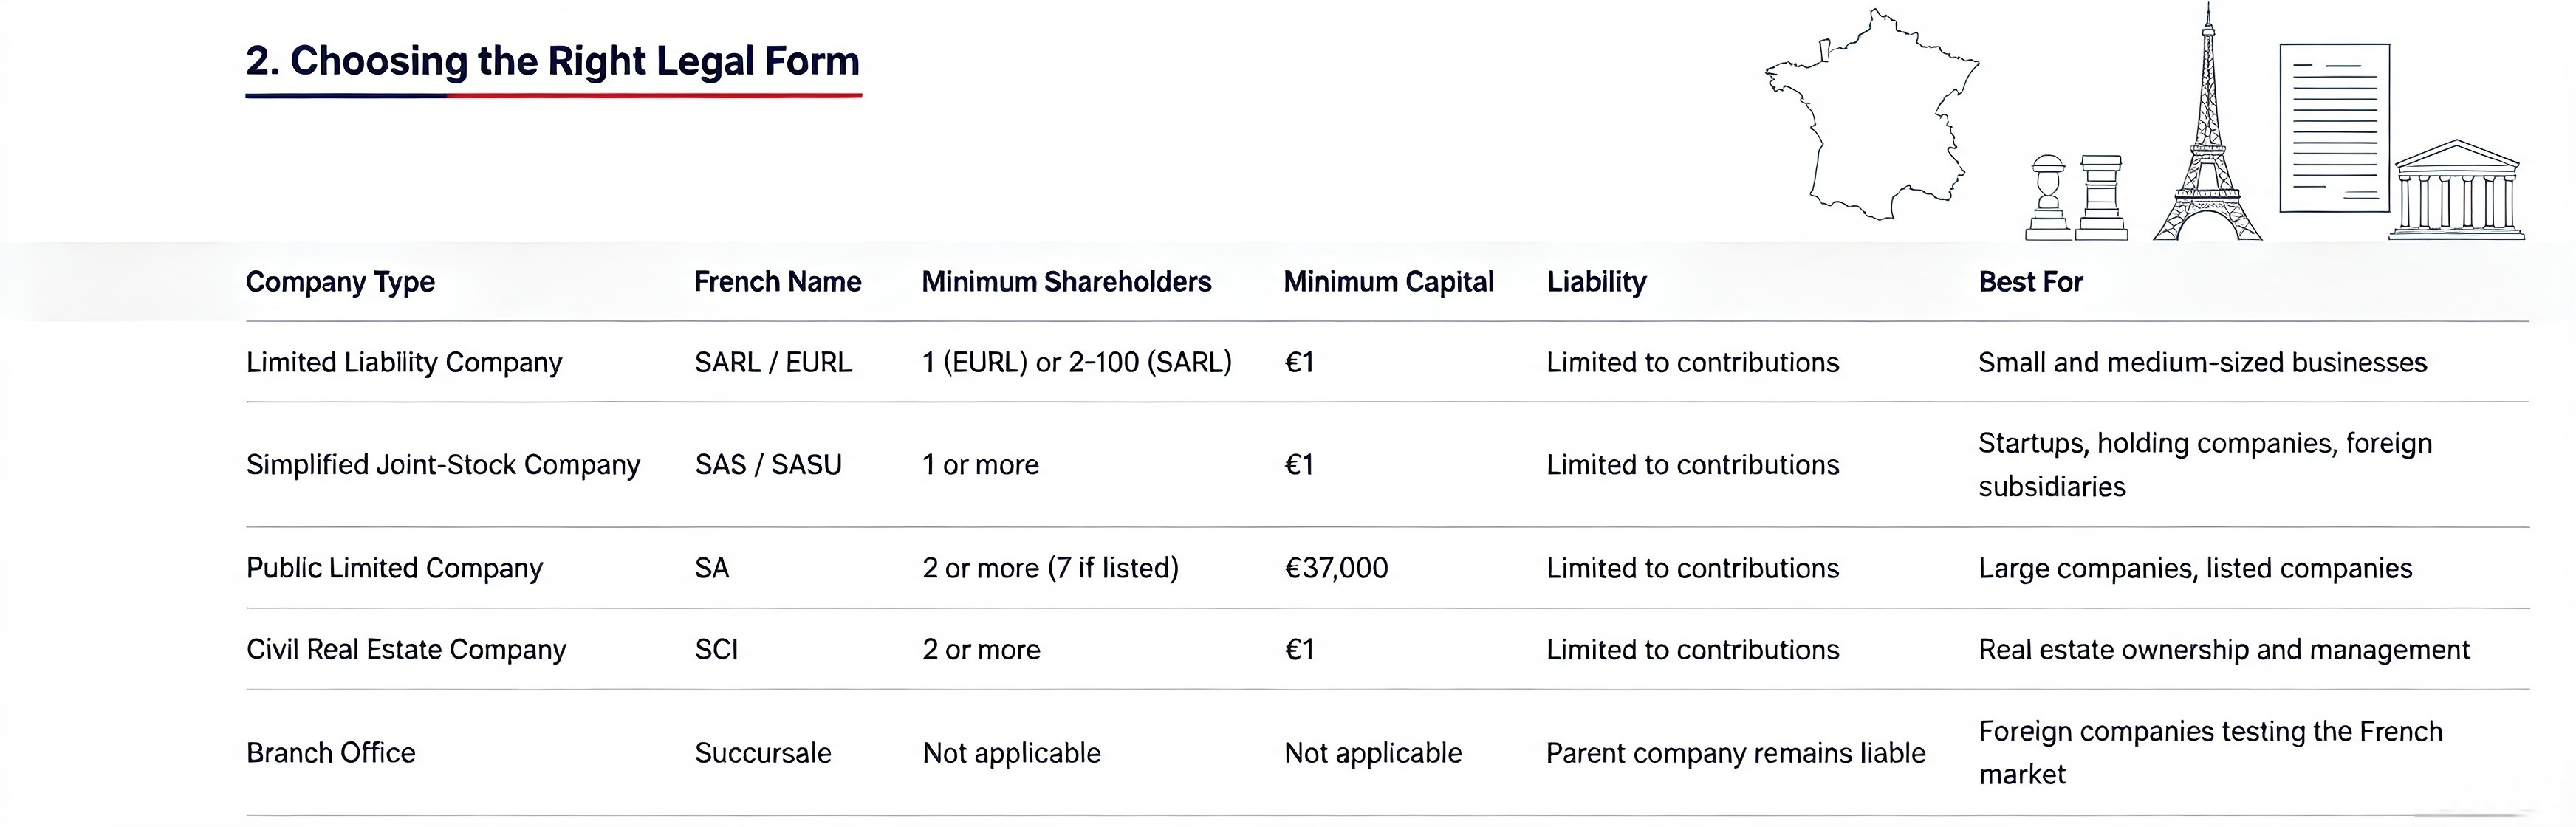Click the Company Type column header

(340, 282)
